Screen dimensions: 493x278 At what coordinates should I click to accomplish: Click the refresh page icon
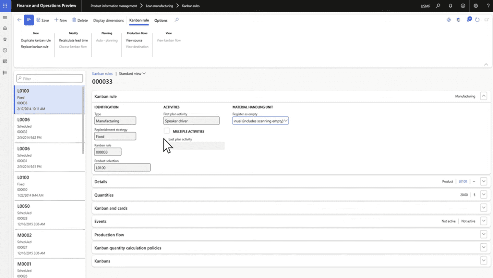pos(477,20)
